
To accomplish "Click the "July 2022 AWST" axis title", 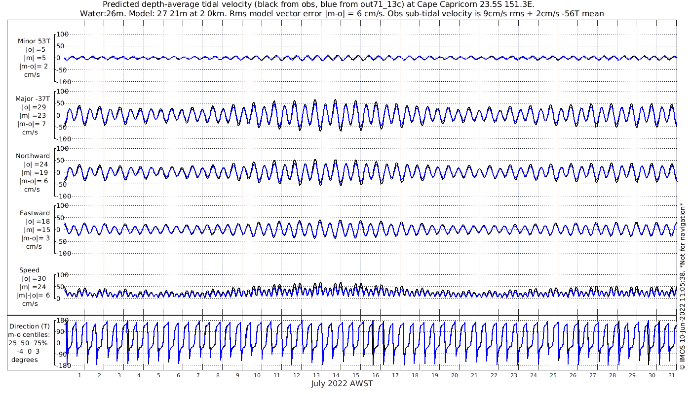I will (342, 383).
